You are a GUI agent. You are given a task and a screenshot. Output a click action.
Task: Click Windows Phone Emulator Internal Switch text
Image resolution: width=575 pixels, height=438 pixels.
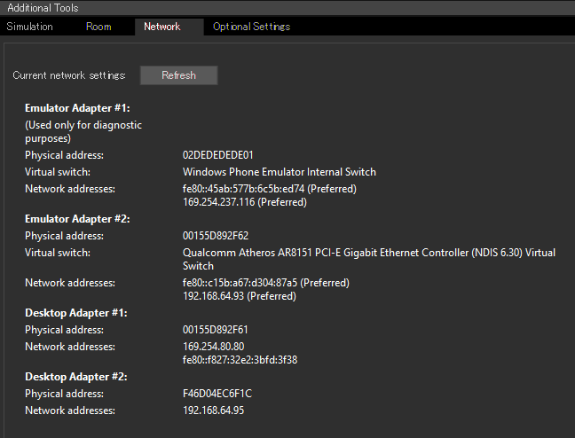279,172
